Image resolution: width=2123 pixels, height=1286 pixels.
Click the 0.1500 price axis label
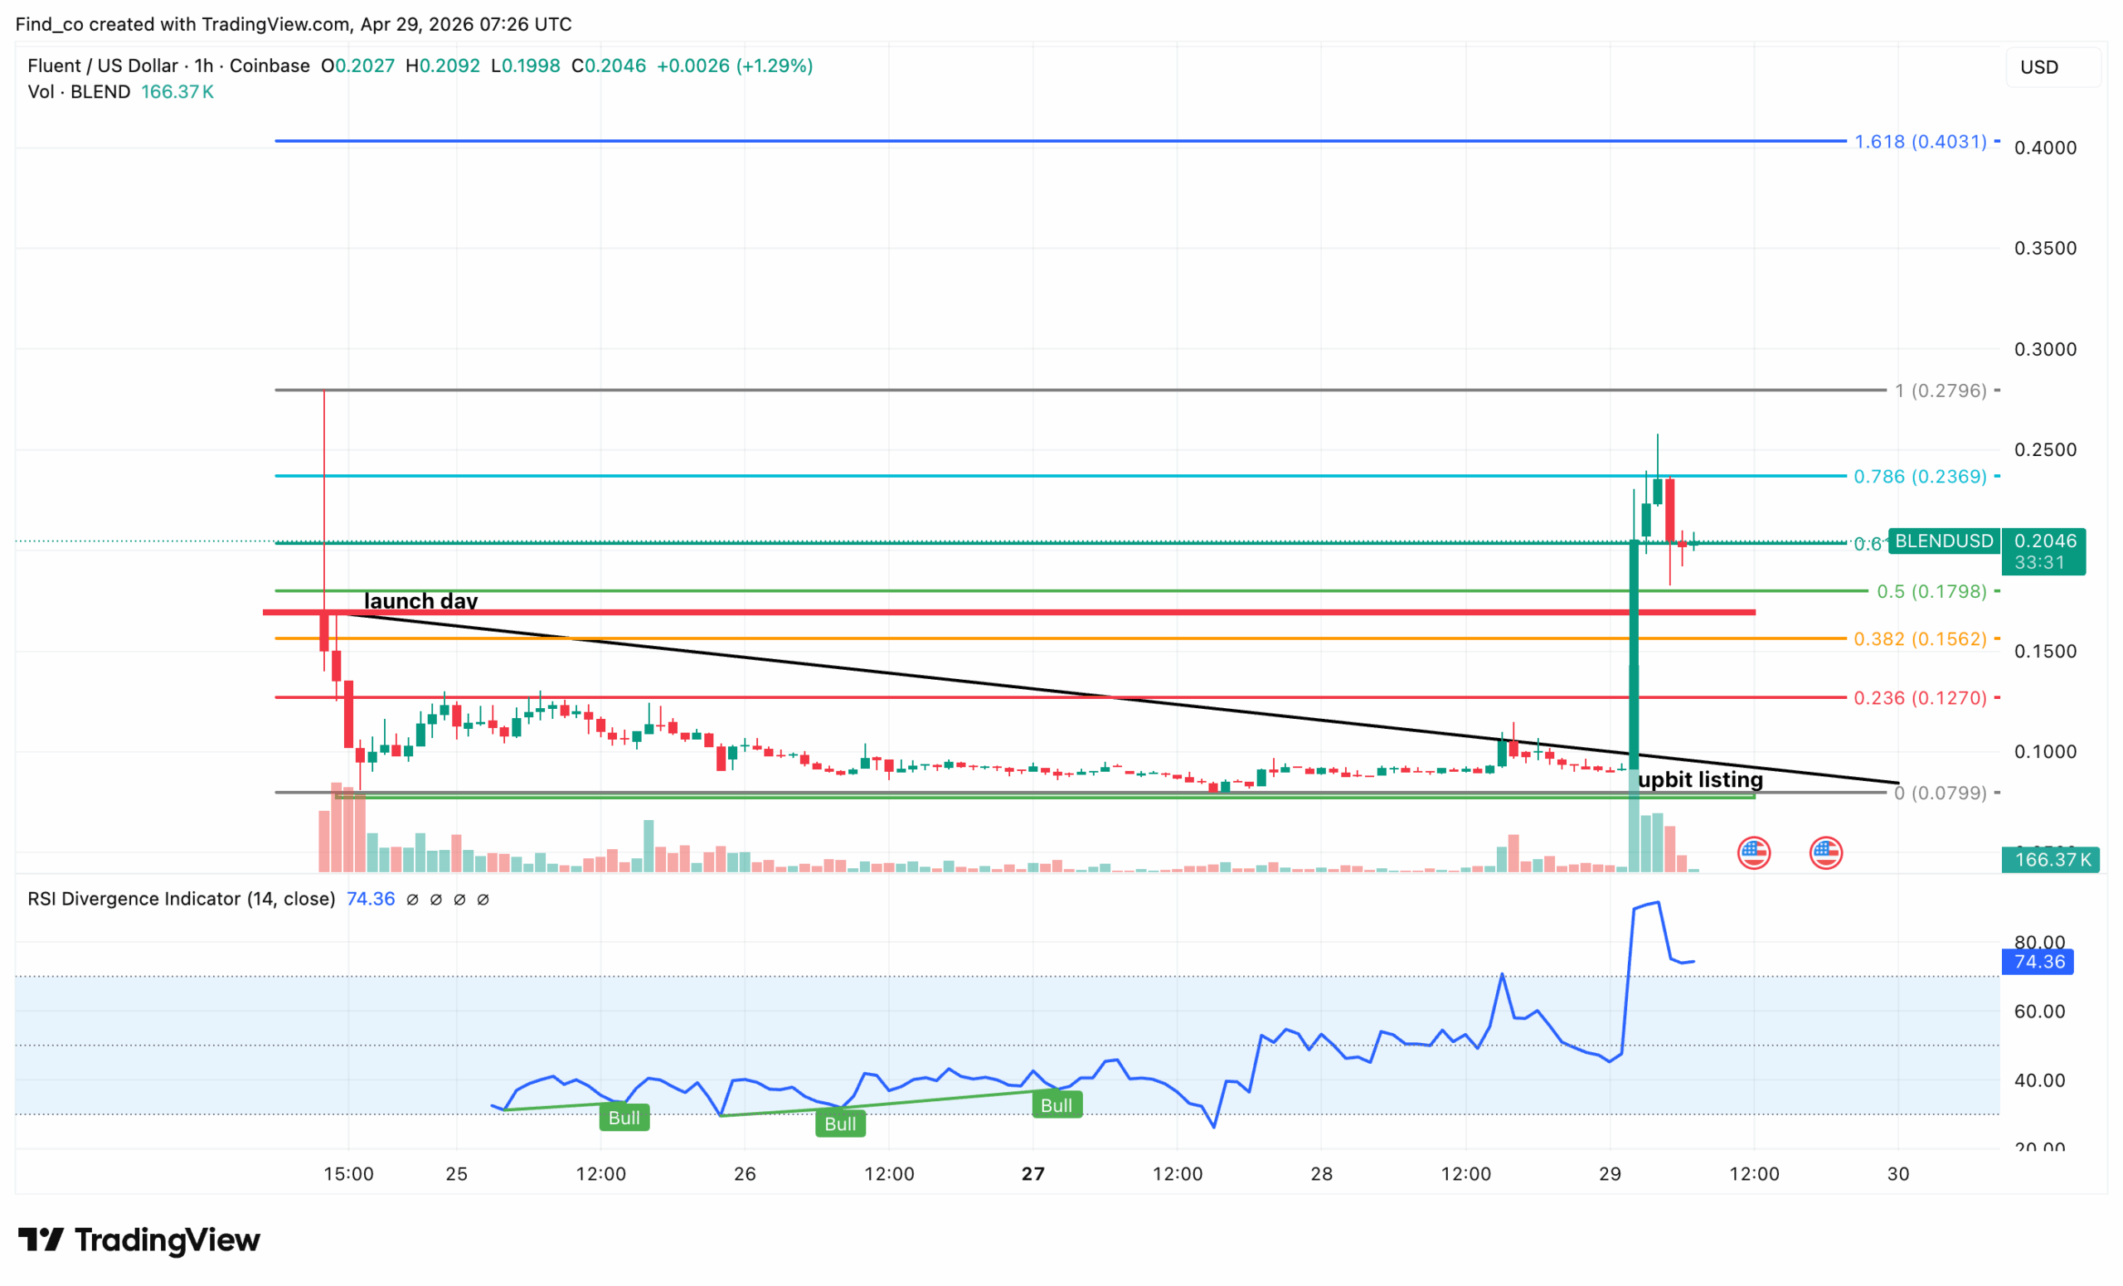pyautogui.click(x=2044, y=651)
